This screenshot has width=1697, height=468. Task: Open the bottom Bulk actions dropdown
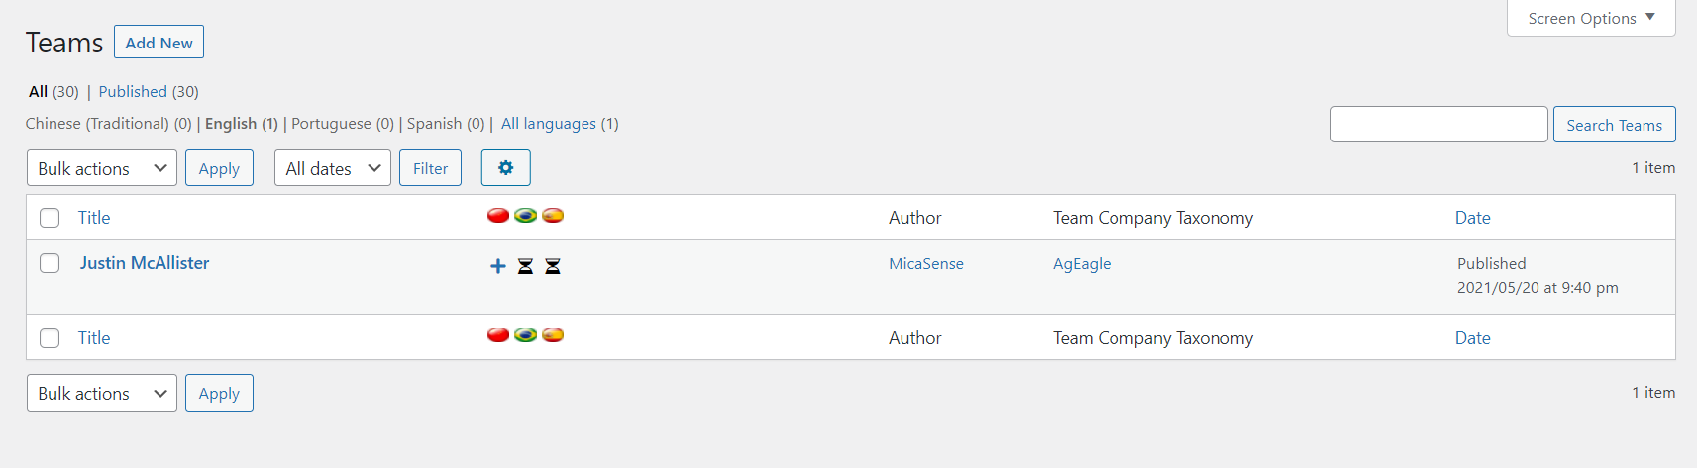click(x=101, y=393)
